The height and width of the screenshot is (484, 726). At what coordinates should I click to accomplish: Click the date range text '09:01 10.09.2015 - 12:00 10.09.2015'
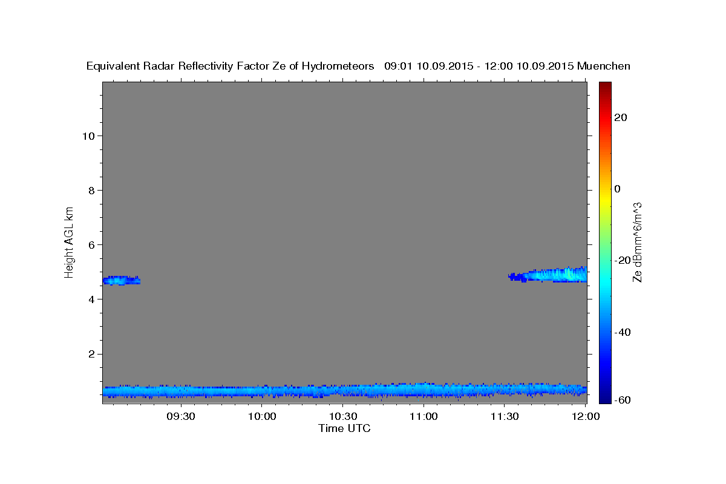click(x=479, y=67)
